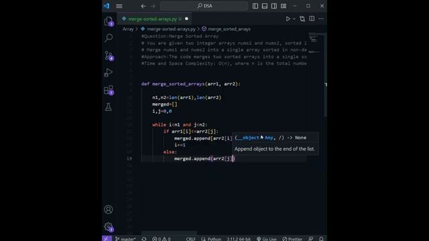Open the remote window status bar button
Image resolution: width=429 pixels, height=241 pixels.
point(107,238)
